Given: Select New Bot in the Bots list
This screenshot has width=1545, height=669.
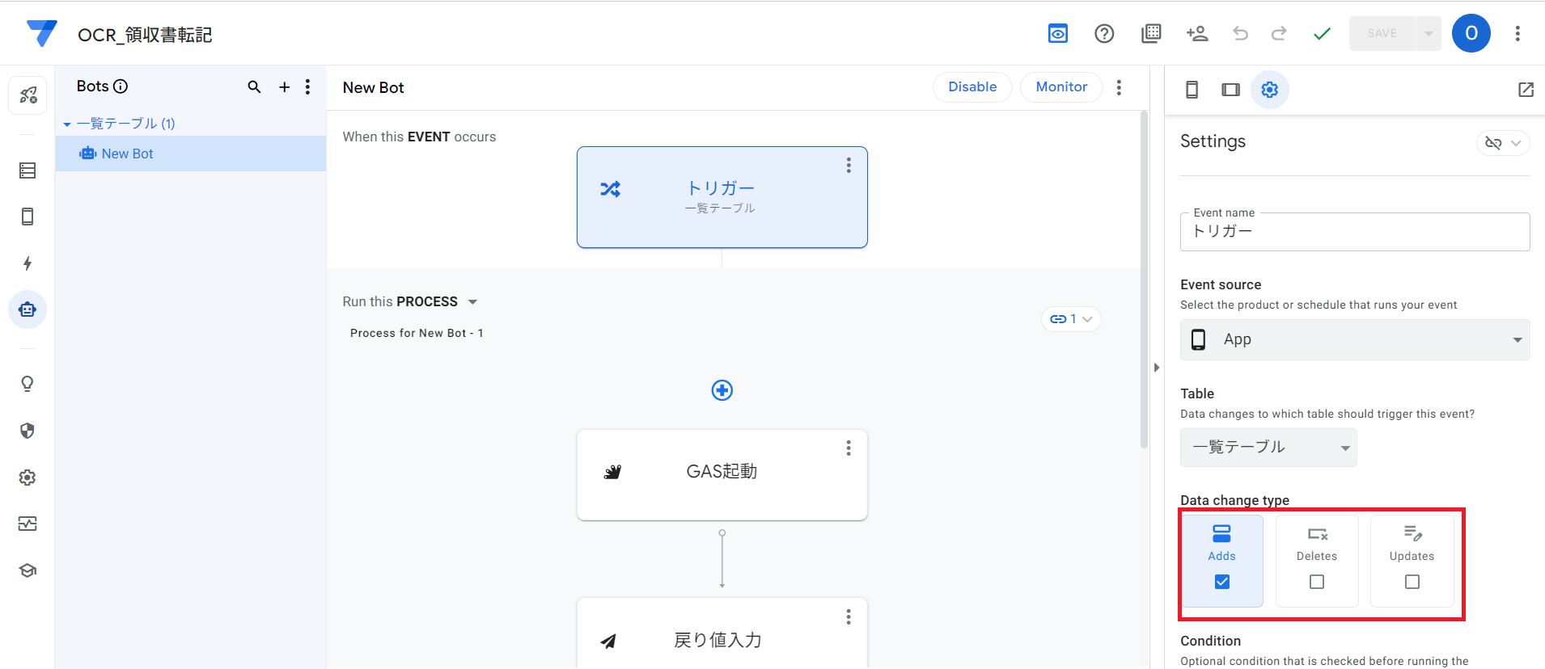Looking at the screenshot, I should tap(127, 154).
